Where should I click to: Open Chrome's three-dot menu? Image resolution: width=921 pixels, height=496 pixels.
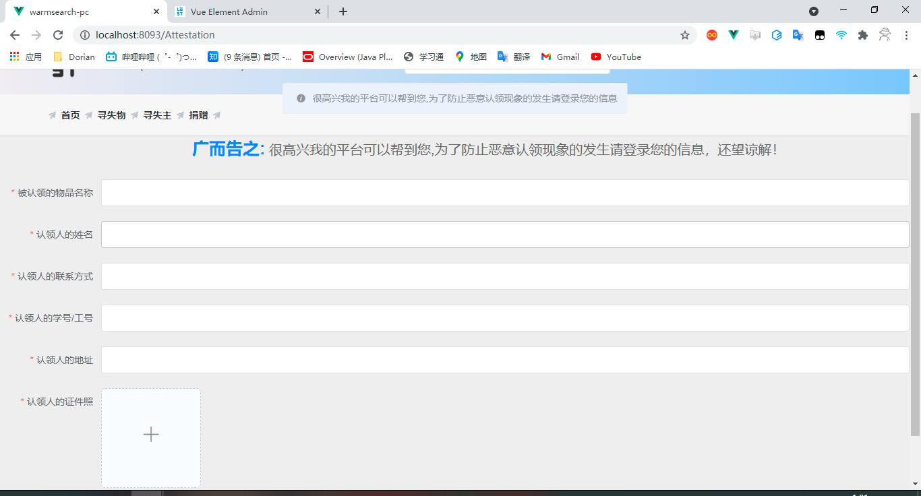point(907,35)
